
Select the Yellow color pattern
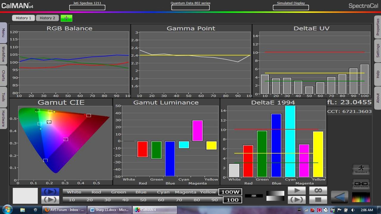tap(208, 192)
